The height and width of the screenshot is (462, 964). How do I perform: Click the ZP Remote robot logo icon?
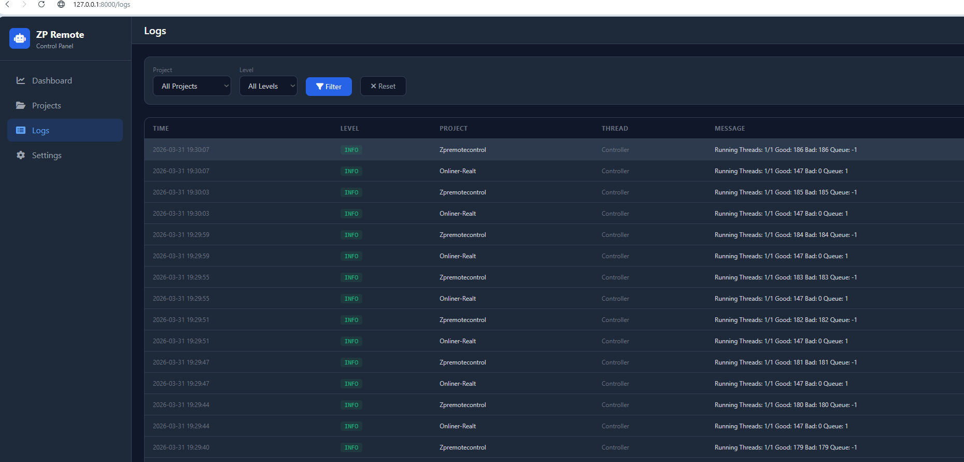pyautogui.click(x=20, y=38)
